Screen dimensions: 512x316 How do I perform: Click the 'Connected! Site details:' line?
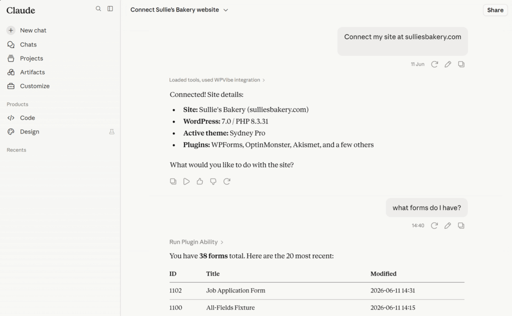[x=206, y=94]
